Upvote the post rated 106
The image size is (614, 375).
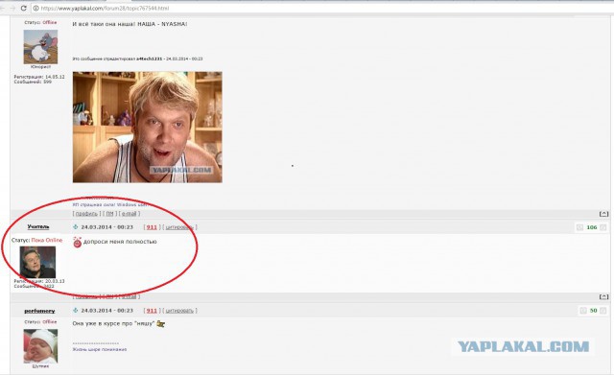pyautogui.click(x=603, y=227)
